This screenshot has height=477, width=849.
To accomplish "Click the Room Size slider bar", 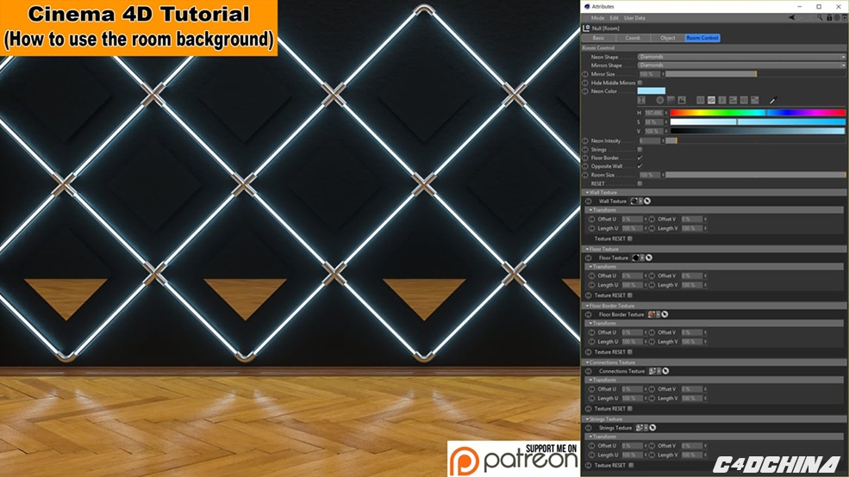I will [755, 176].
